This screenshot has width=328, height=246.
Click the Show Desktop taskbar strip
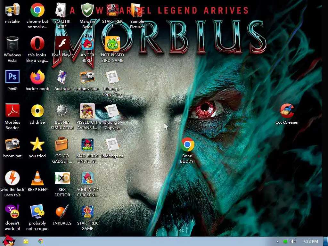point(326,242)
